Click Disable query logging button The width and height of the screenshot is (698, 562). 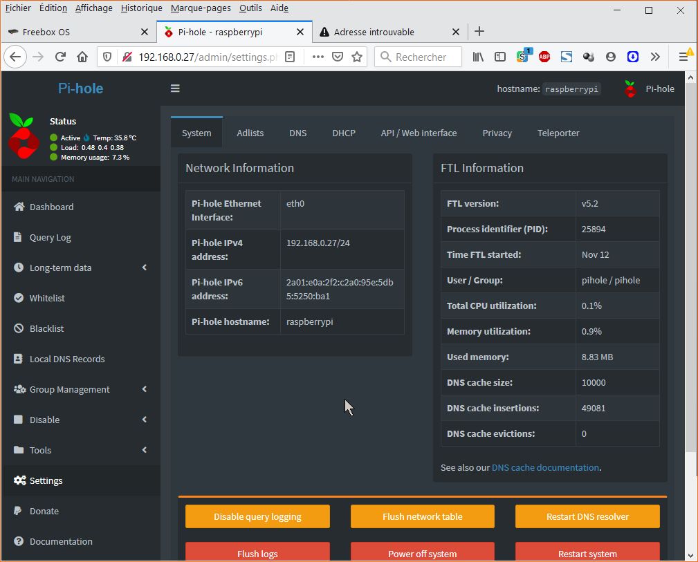coord(257,516)
